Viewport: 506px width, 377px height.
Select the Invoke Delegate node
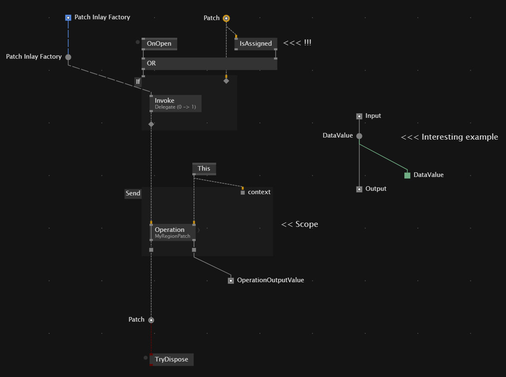pos(175,103)
